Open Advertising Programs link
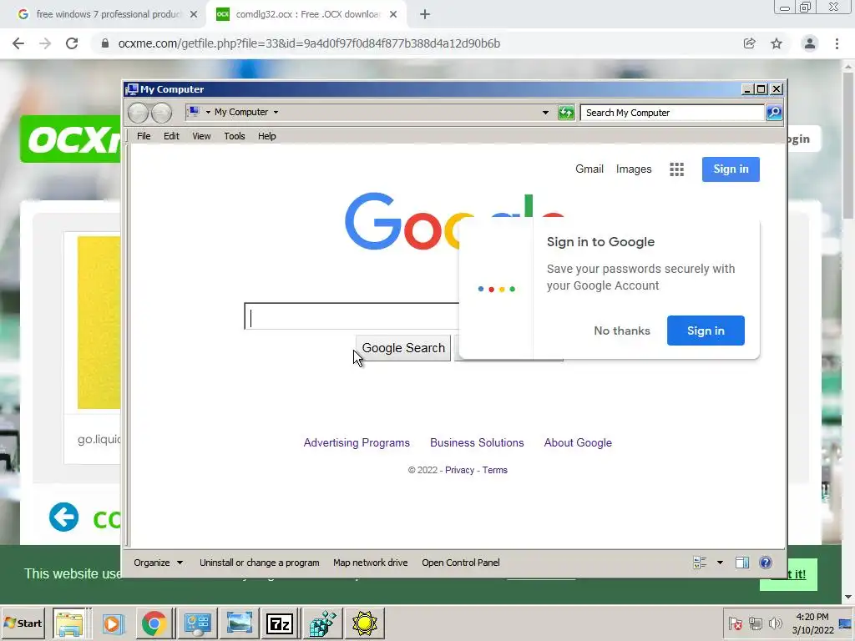This screenshot has height=641, width=855. [x=357, y=442]
